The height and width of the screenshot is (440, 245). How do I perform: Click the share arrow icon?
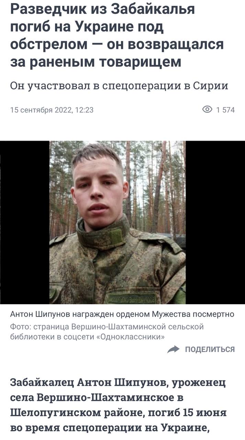pyautogui.click(x=174, y=349)
